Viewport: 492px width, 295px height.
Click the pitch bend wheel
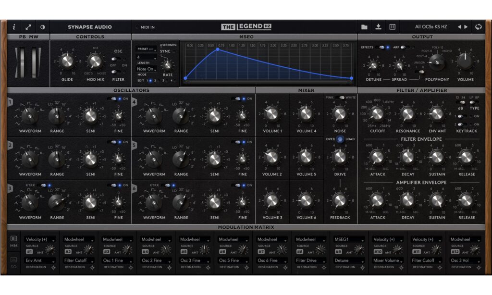[22, 62]
